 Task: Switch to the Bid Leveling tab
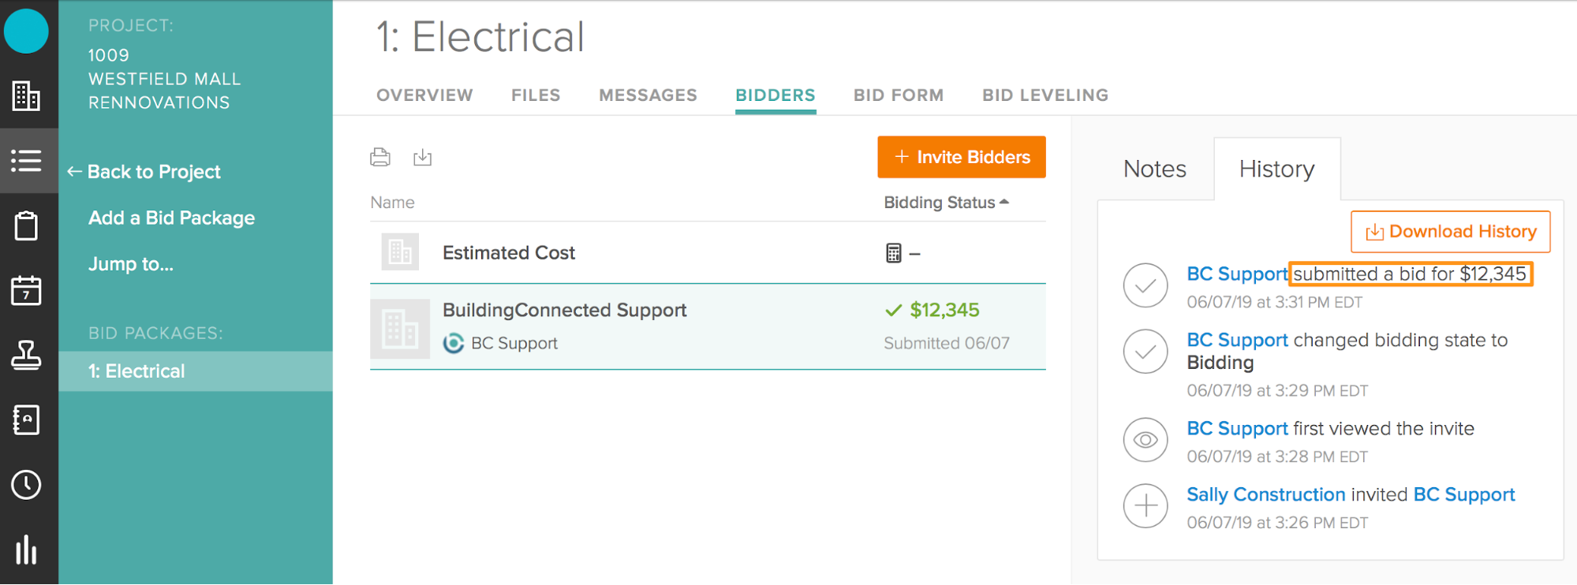[1044, 95]
